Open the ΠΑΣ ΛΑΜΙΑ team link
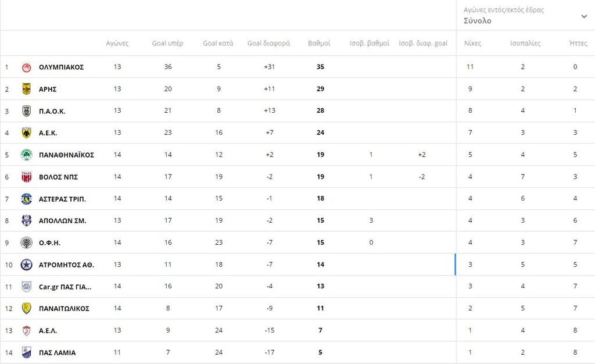Screen dimensions: 595x364 (x=57, y=353)
